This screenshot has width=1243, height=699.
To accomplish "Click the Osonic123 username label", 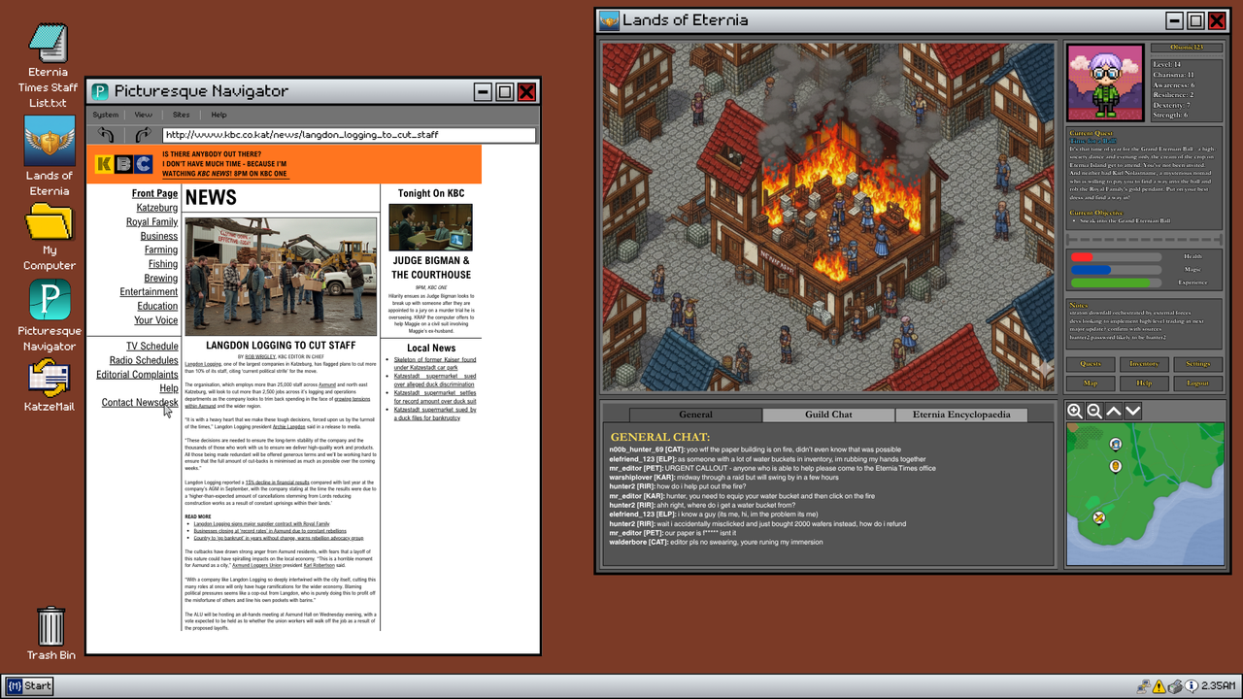I will [x=1186, y=48].
